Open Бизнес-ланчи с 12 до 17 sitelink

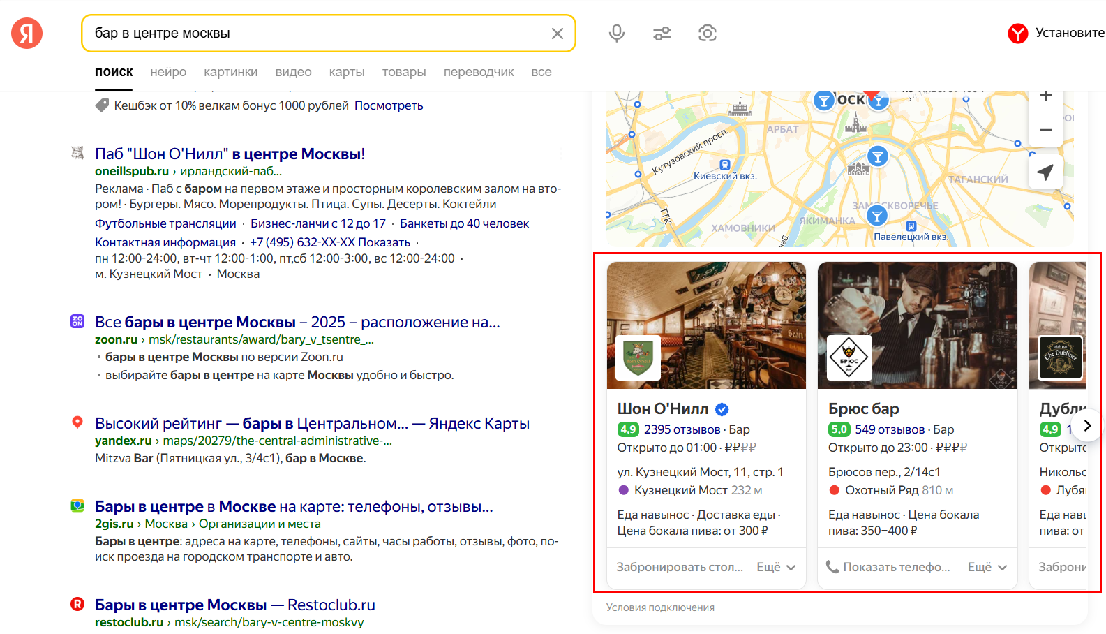point(318,223)
